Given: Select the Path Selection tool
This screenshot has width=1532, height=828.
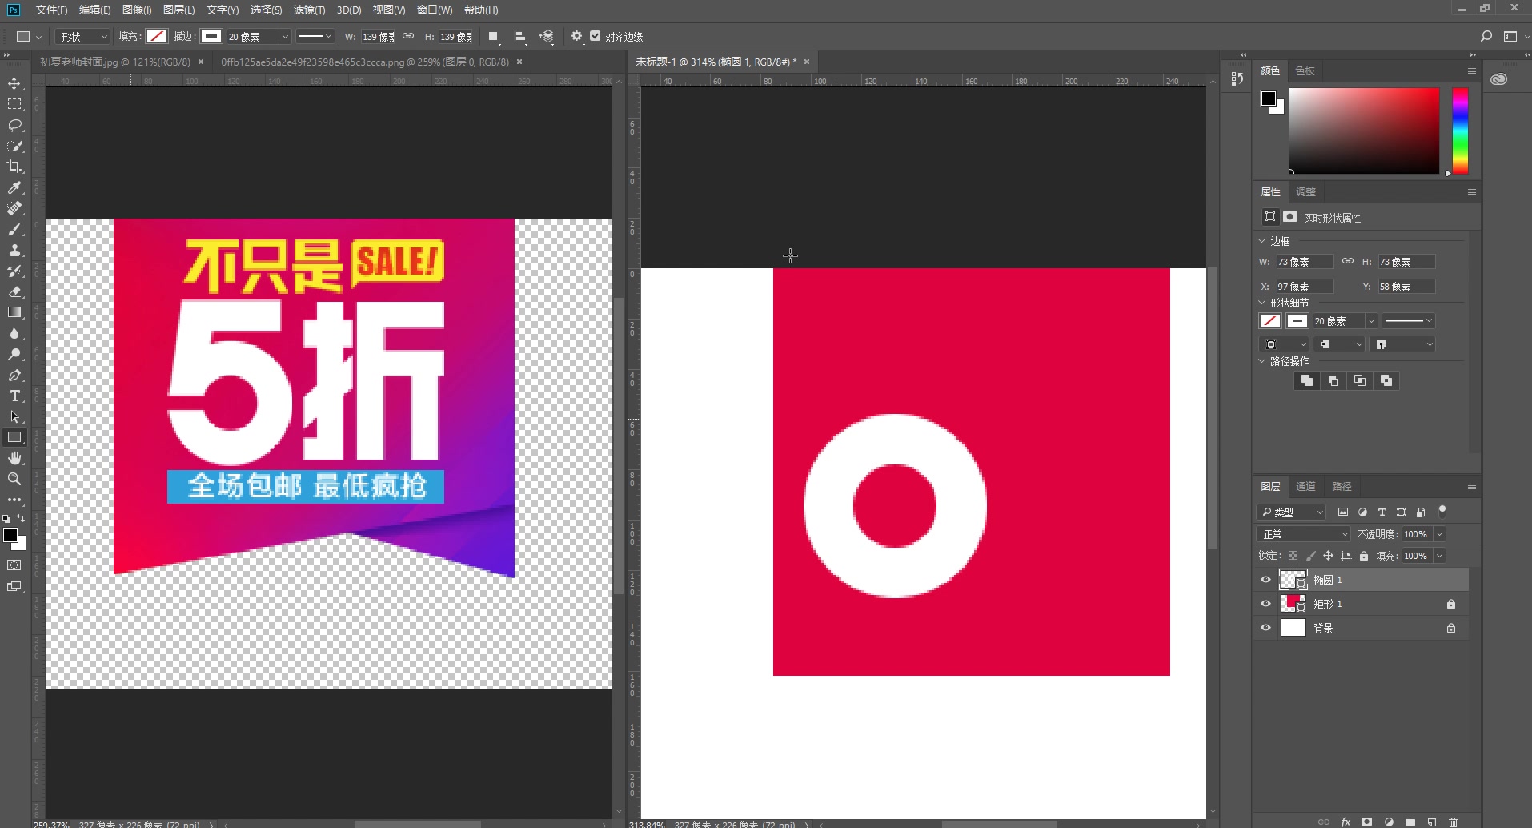Looking at the screenshot, I should pyautogui.click(x=14, y=417).
